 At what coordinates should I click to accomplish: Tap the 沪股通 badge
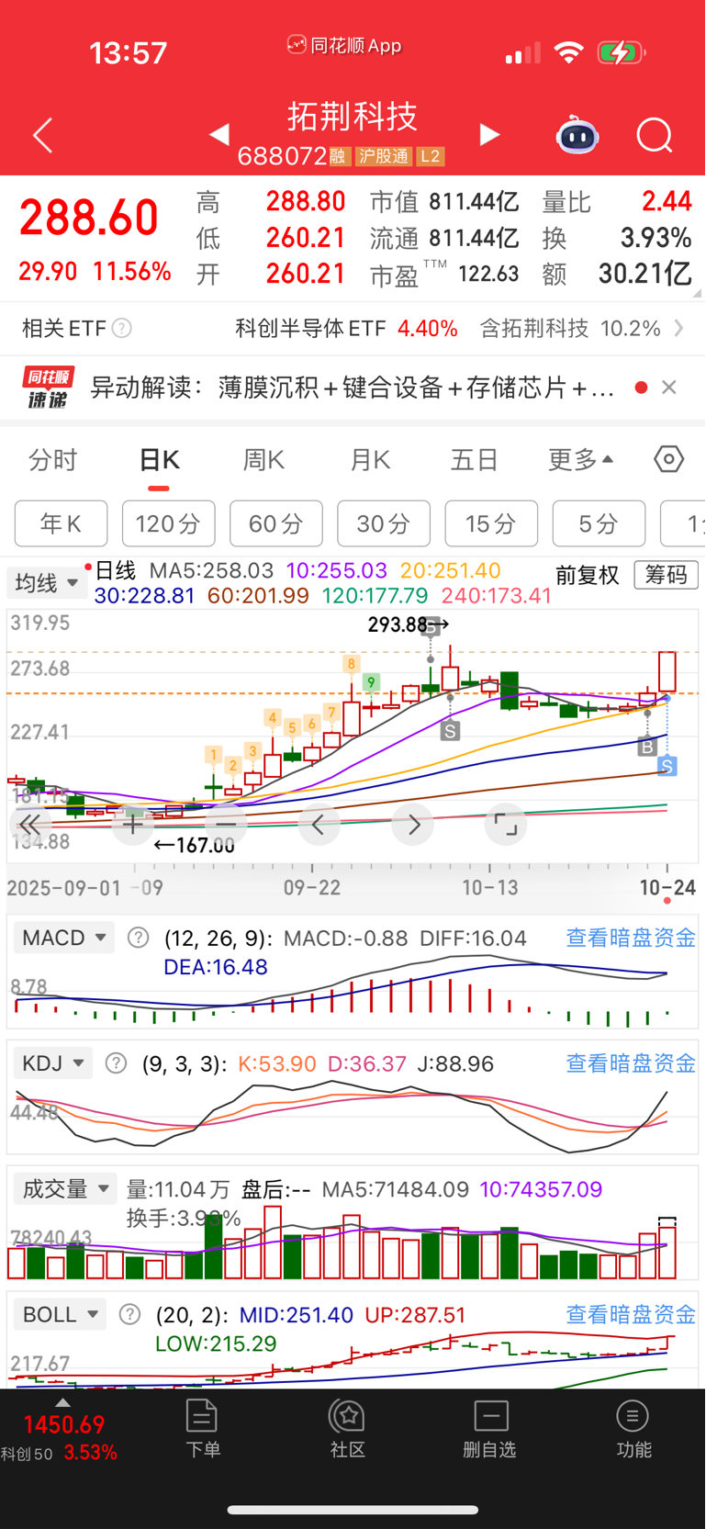(x=383, y=157)
